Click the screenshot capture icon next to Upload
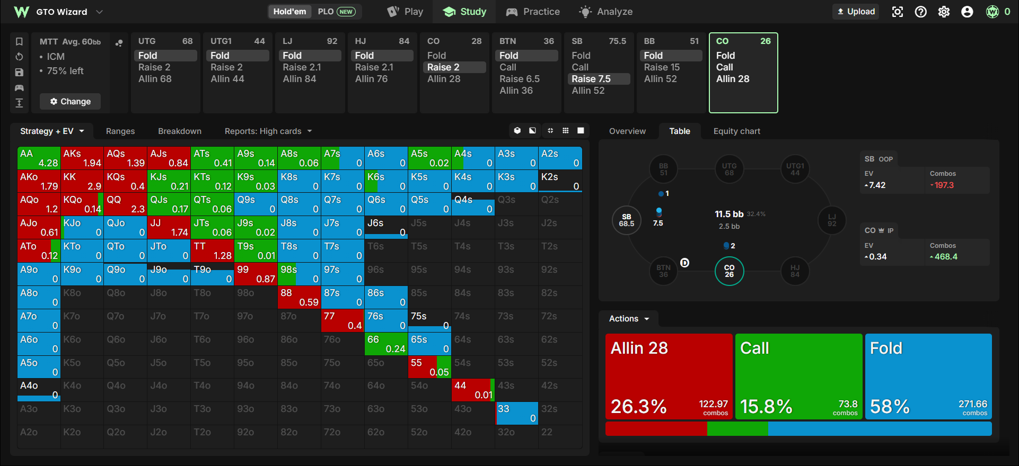The image size is (1019, 466). point(898,12)
